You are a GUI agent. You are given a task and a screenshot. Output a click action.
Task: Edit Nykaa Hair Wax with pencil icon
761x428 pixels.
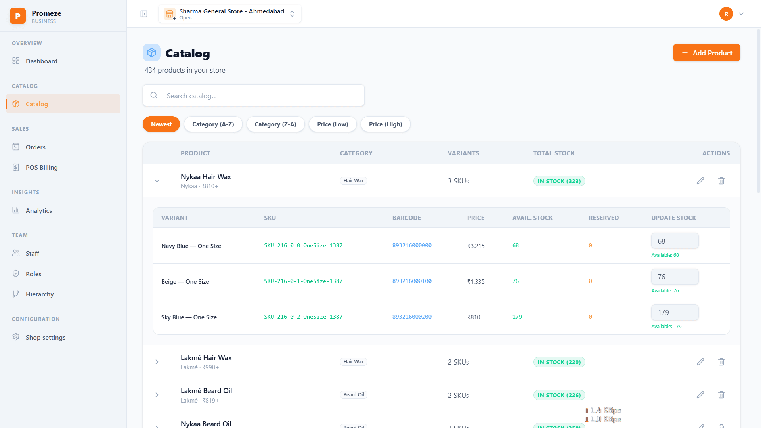click(x=700, y=181)
